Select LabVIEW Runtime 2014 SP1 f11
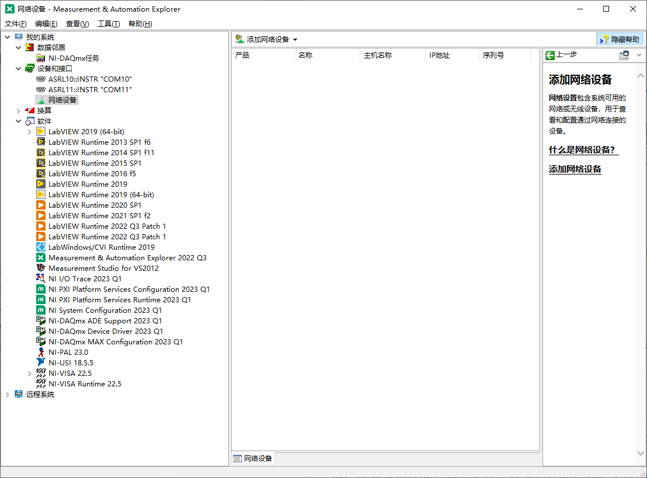Viewport: 647px width, 478px height. pyautogui.click(x=101, y=152)
